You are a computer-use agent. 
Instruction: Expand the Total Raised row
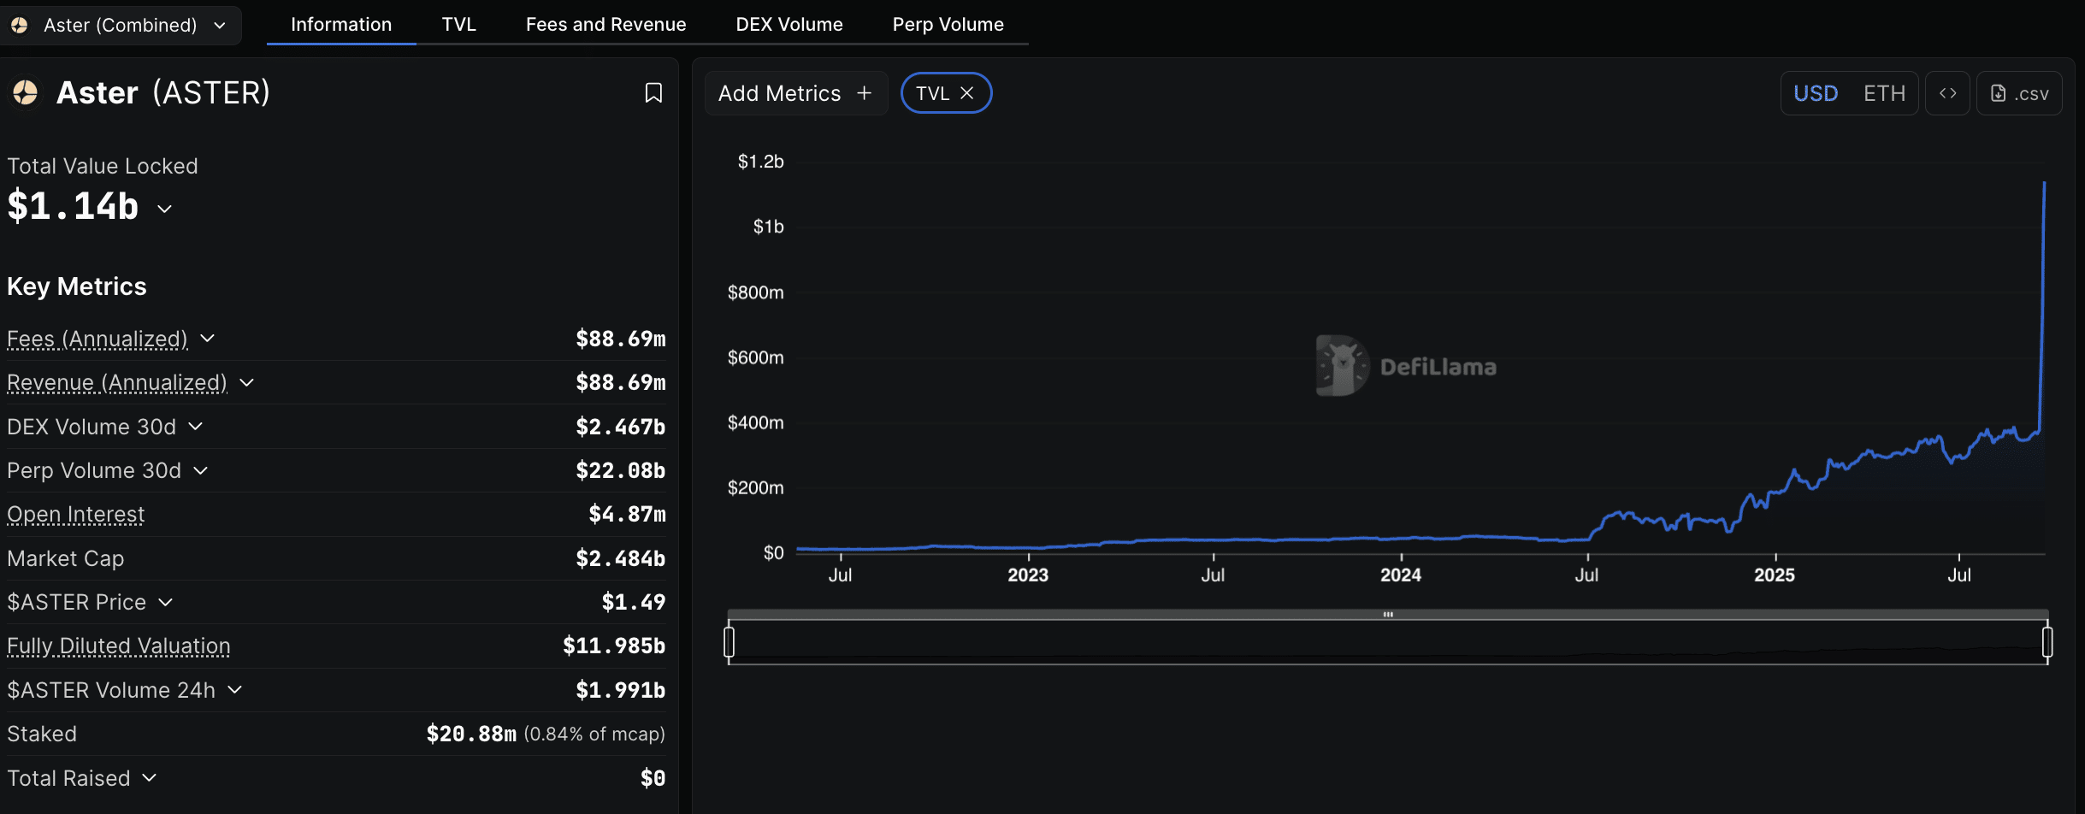pos(150,777)
